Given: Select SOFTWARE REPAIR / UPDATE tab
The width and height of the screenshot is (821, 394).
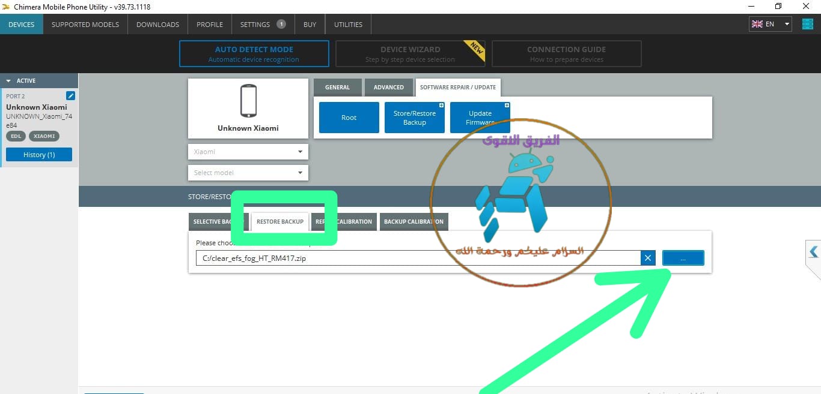Looking at the screenshot, I should point(458,88).
